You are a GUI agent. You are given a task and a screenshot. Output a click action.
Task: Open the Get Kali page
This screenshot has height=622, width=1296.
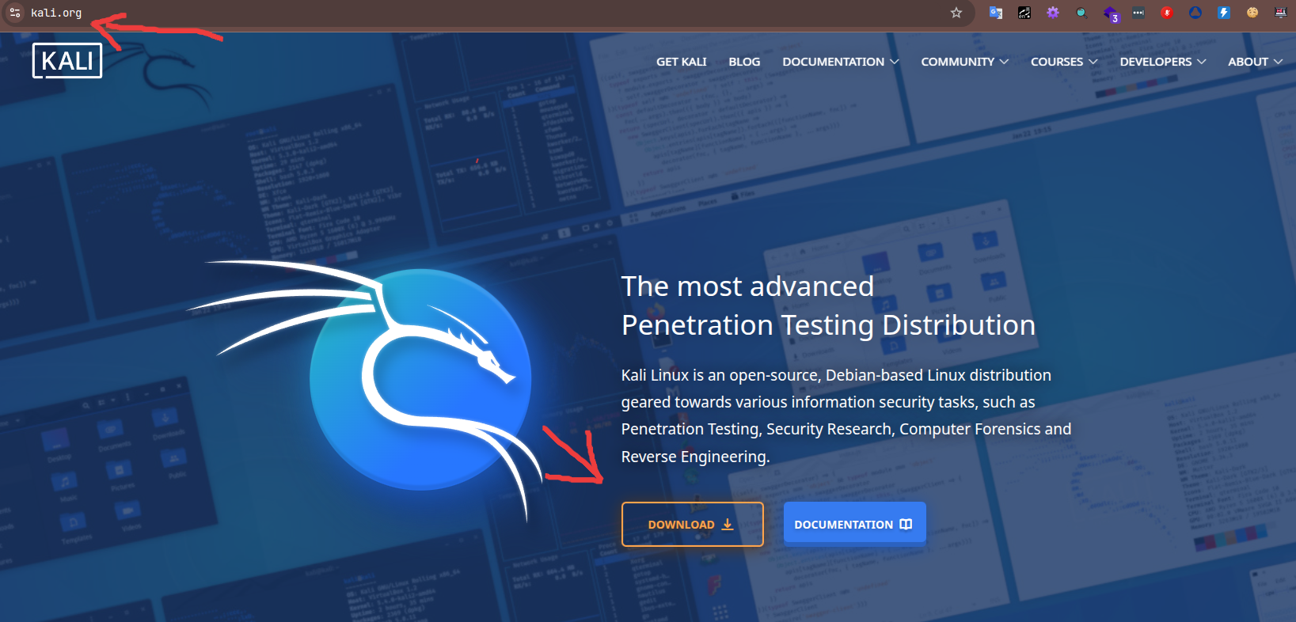pos(682,62)
